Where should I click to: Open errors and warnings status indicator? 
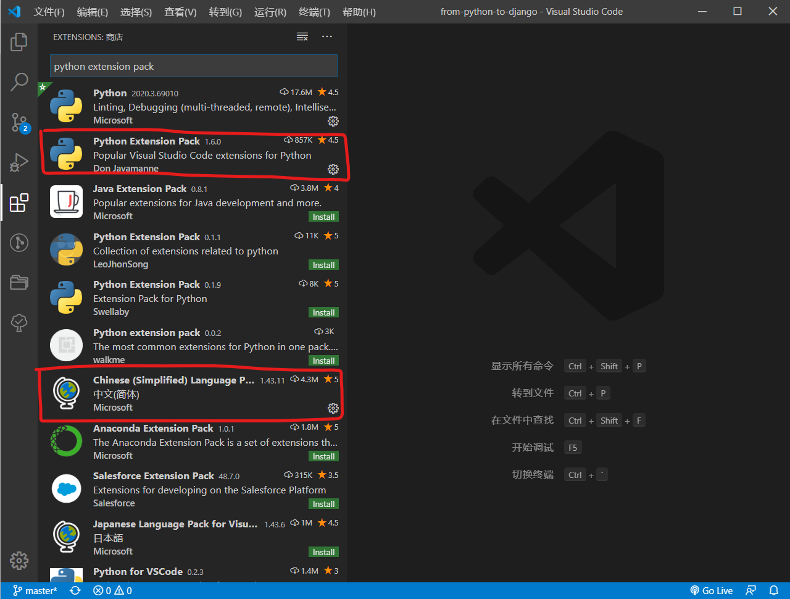click(112, 591)
